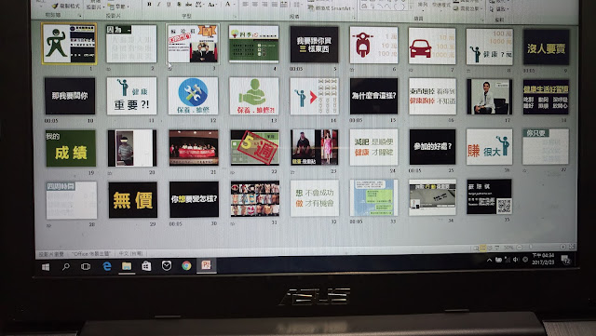Screen dimensions: 596x336
Task: Select slide 1 with green figure
Action: coord(69,44)
